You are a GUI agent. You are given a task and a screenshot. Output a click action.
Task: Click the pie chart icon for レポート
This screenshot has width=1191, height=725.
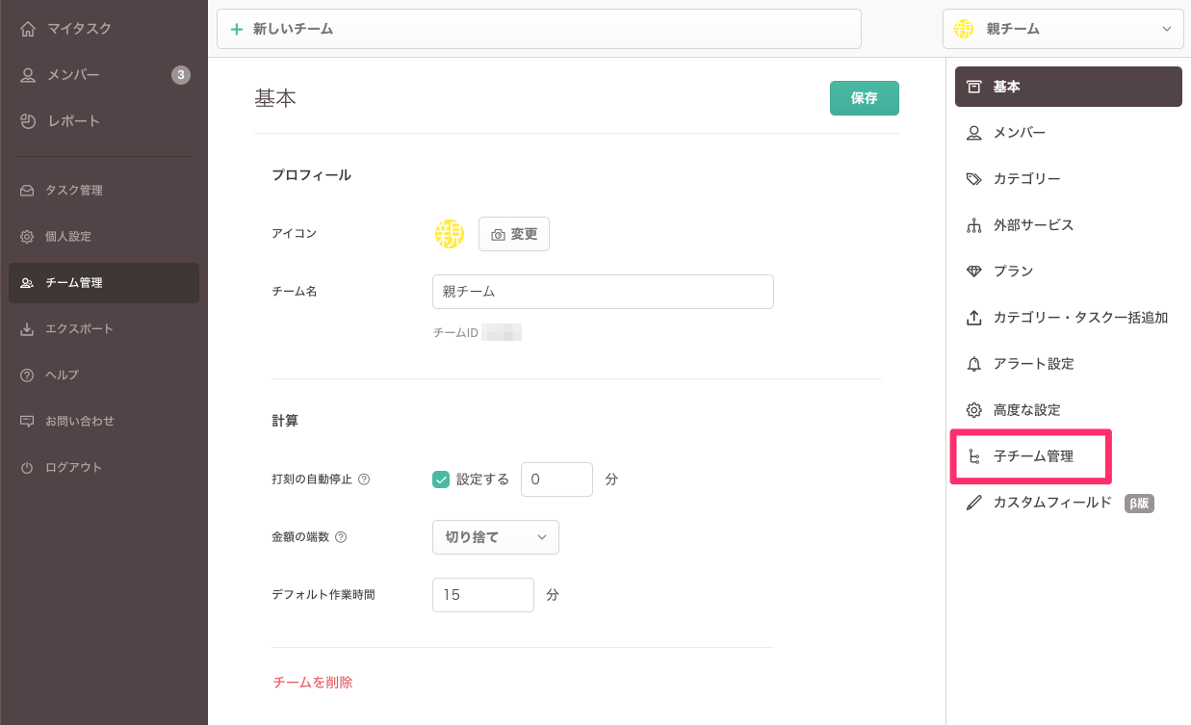pyautogui.click(x=28, y=121)
